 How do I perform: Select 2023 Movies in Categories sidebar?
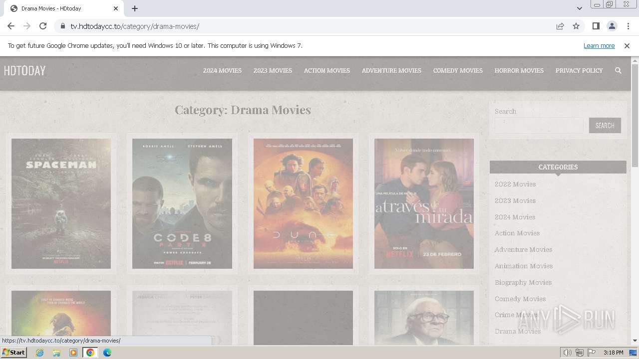515,201
